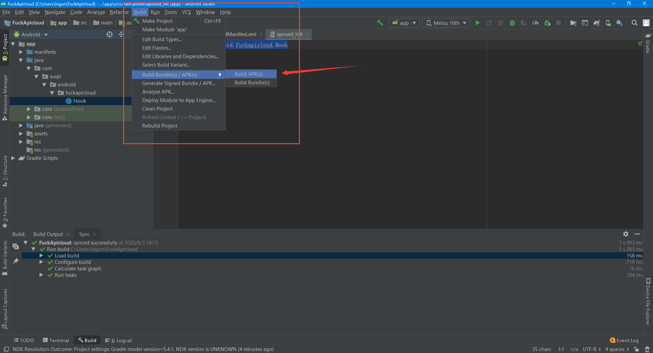Click the green Run app button
The height and width of the screenshot is (353, 653).
click(x=478, y=23)
